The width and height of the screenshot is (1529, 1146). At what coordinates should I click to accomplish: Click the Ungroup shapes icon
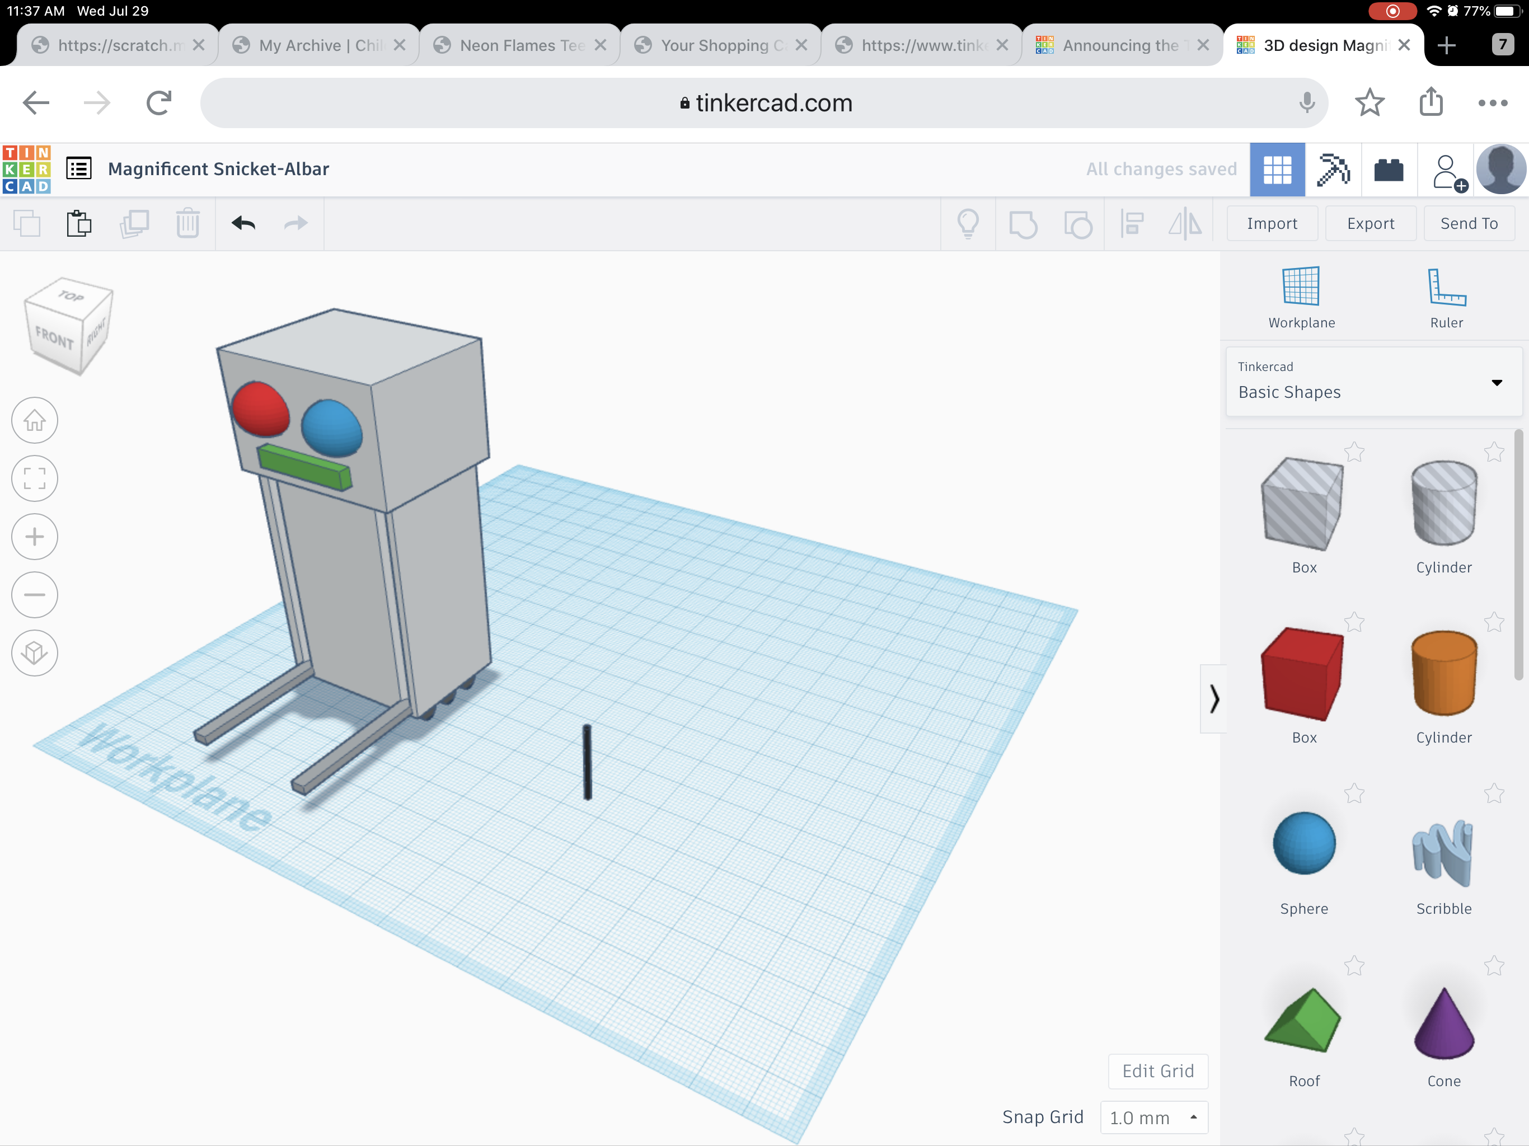pos(1077,224)
